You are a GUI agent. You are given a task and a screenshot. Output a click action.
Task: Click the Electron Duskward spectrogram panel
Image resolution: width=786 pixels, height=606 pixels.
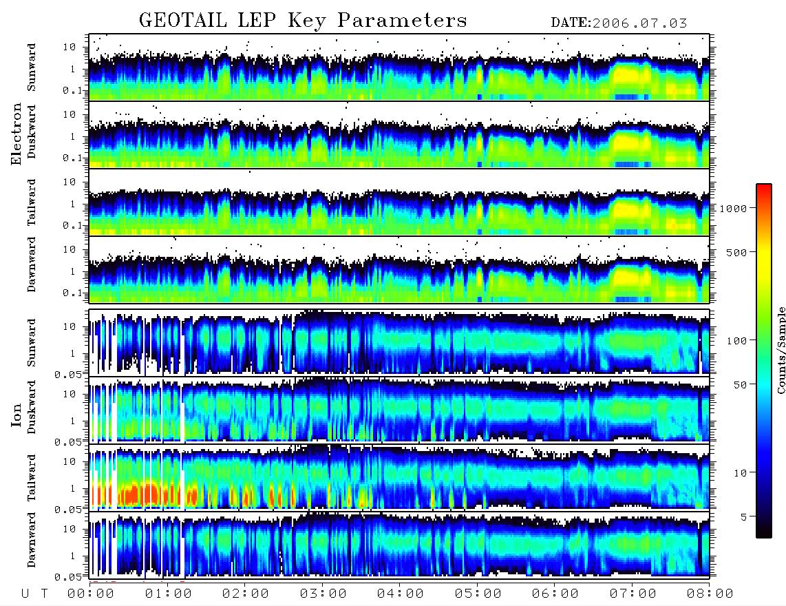click(x=399, y=134)
